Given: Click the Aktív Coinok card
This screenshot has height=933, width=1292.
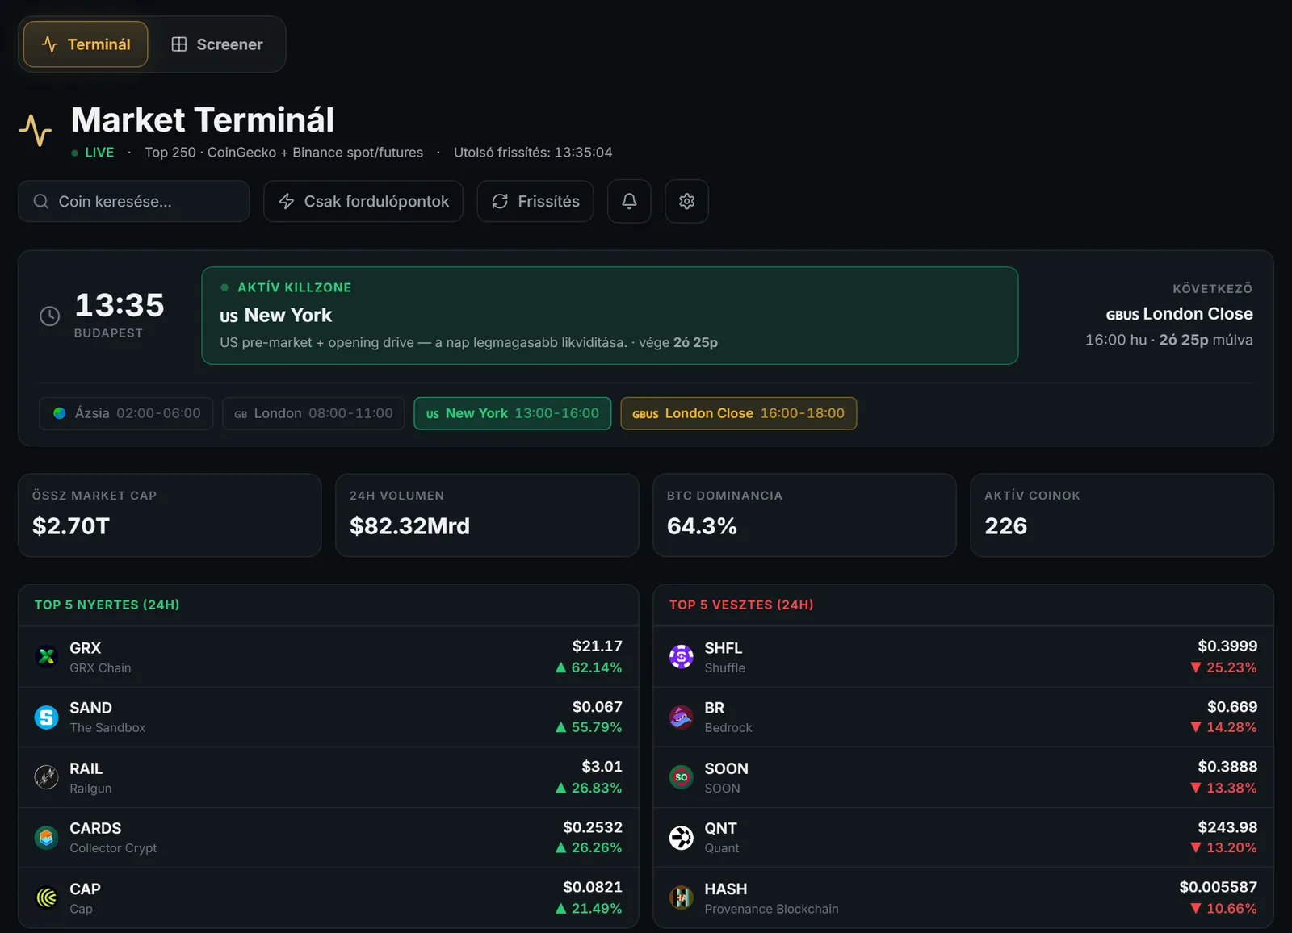Looking at the screenshot, I should pos(1122,515).
